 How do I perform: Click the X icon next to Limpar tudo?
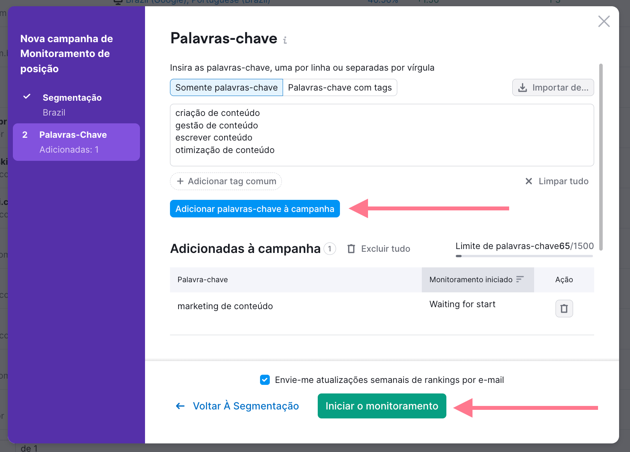529,181
